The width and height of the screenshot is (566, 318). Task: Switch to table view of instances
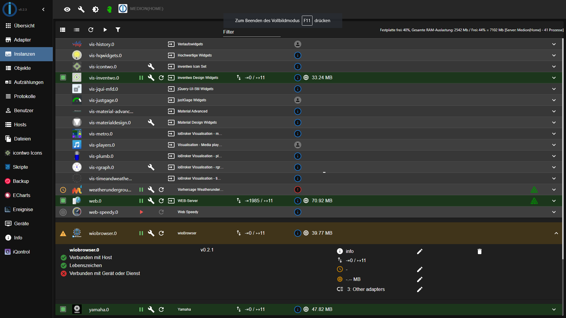tap(62, 30)
